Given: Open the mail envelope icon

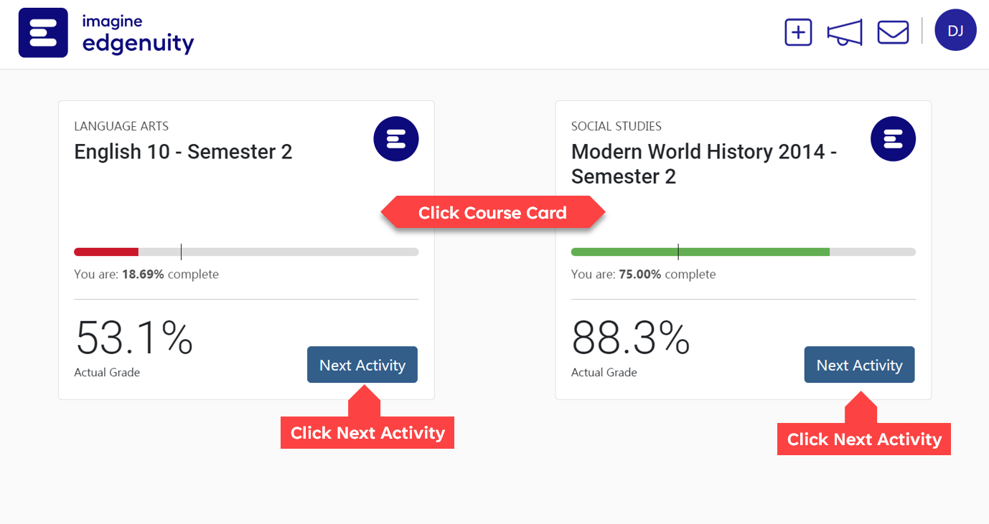Looking at the screenshot, I should click(893, 32).
